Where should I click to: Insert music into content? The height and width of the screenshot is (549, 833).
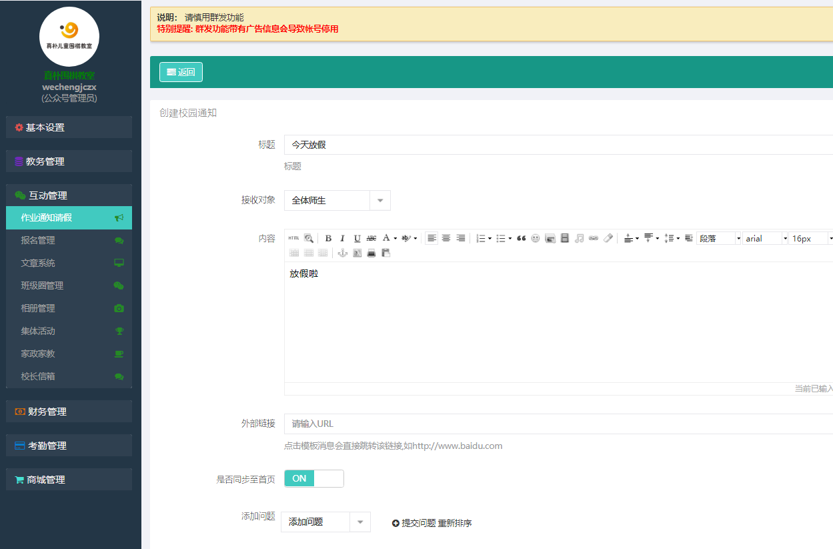pyautogui.click(x=579, y=238)
